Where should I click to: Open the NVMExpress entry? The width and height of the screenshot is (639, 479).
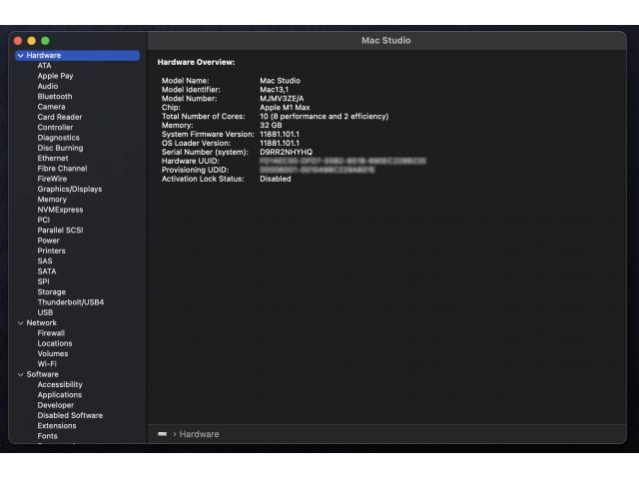coord(60,210)
